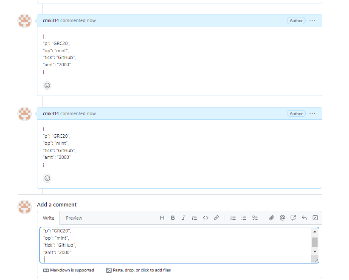This screenshot has height=280, width=349.
Task: Open saved replies with the reply arrow icon
Action: [x=304, y=218]
